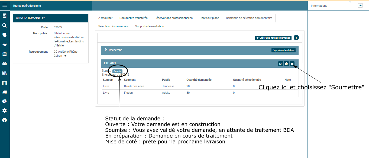Open the hamburger menu in the sidebar
Image resolution: width=369 pixels, height=158 pixels.
(5, 5)
